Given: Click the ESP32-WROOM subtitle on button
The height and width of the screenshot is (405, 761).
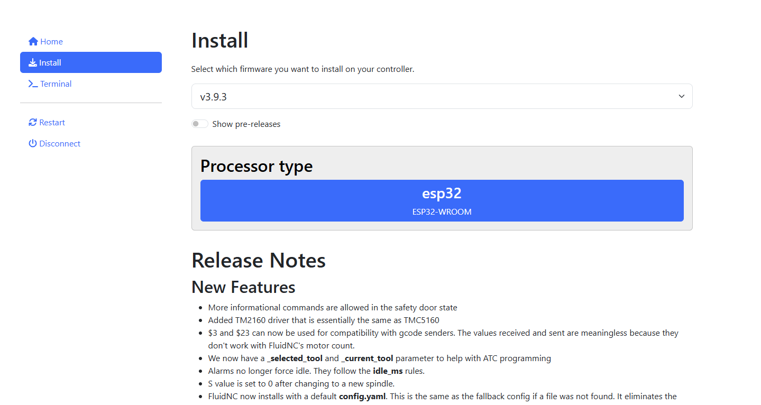Looking at the screenshot, I should (x=442, y=212).
